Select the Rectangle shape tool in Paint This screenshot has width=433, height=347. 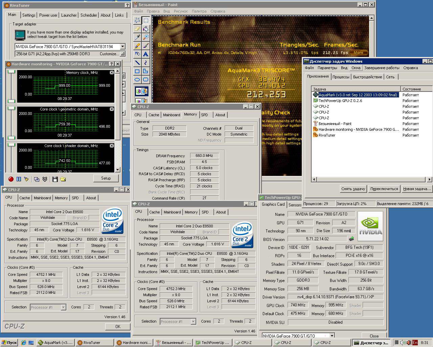click(x=137, y=71)
